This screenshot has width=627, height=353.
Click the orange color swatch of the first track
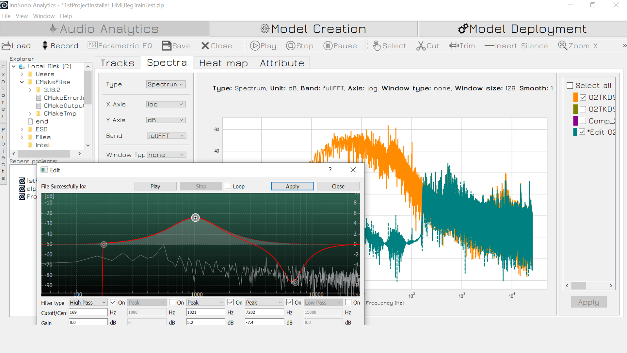(x=576, y=97)
